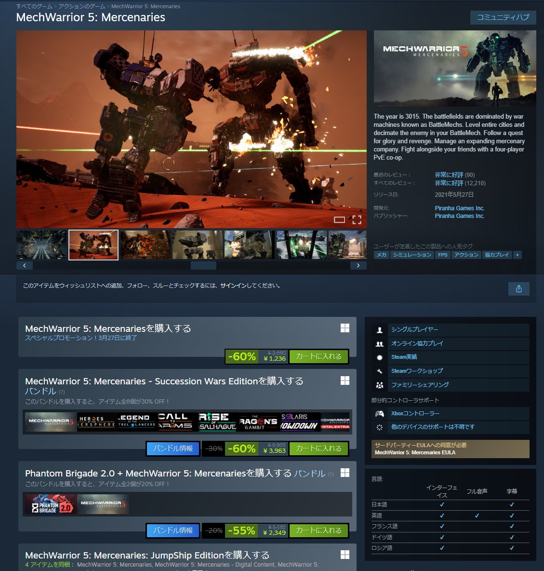The height and width of the screenshot is (571, 544).
Task: Click the Heroes of the Inner Sphere bundle image
Action: (x=97, y=421)
